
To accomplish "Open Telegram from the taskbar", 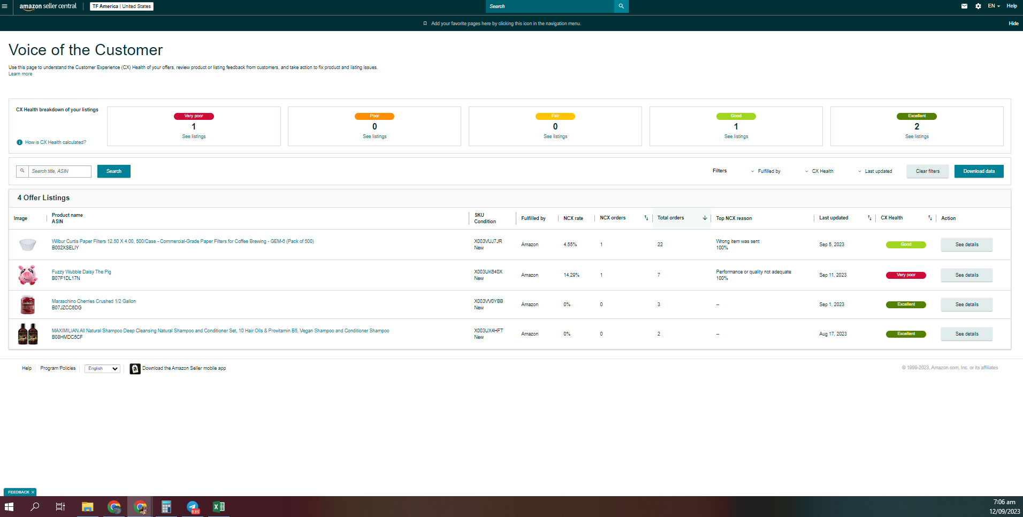I will [x=193, y=507].
